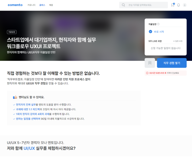Click the comento logo
The width and height of the screenshot is (192, 161).
(15, 5)
